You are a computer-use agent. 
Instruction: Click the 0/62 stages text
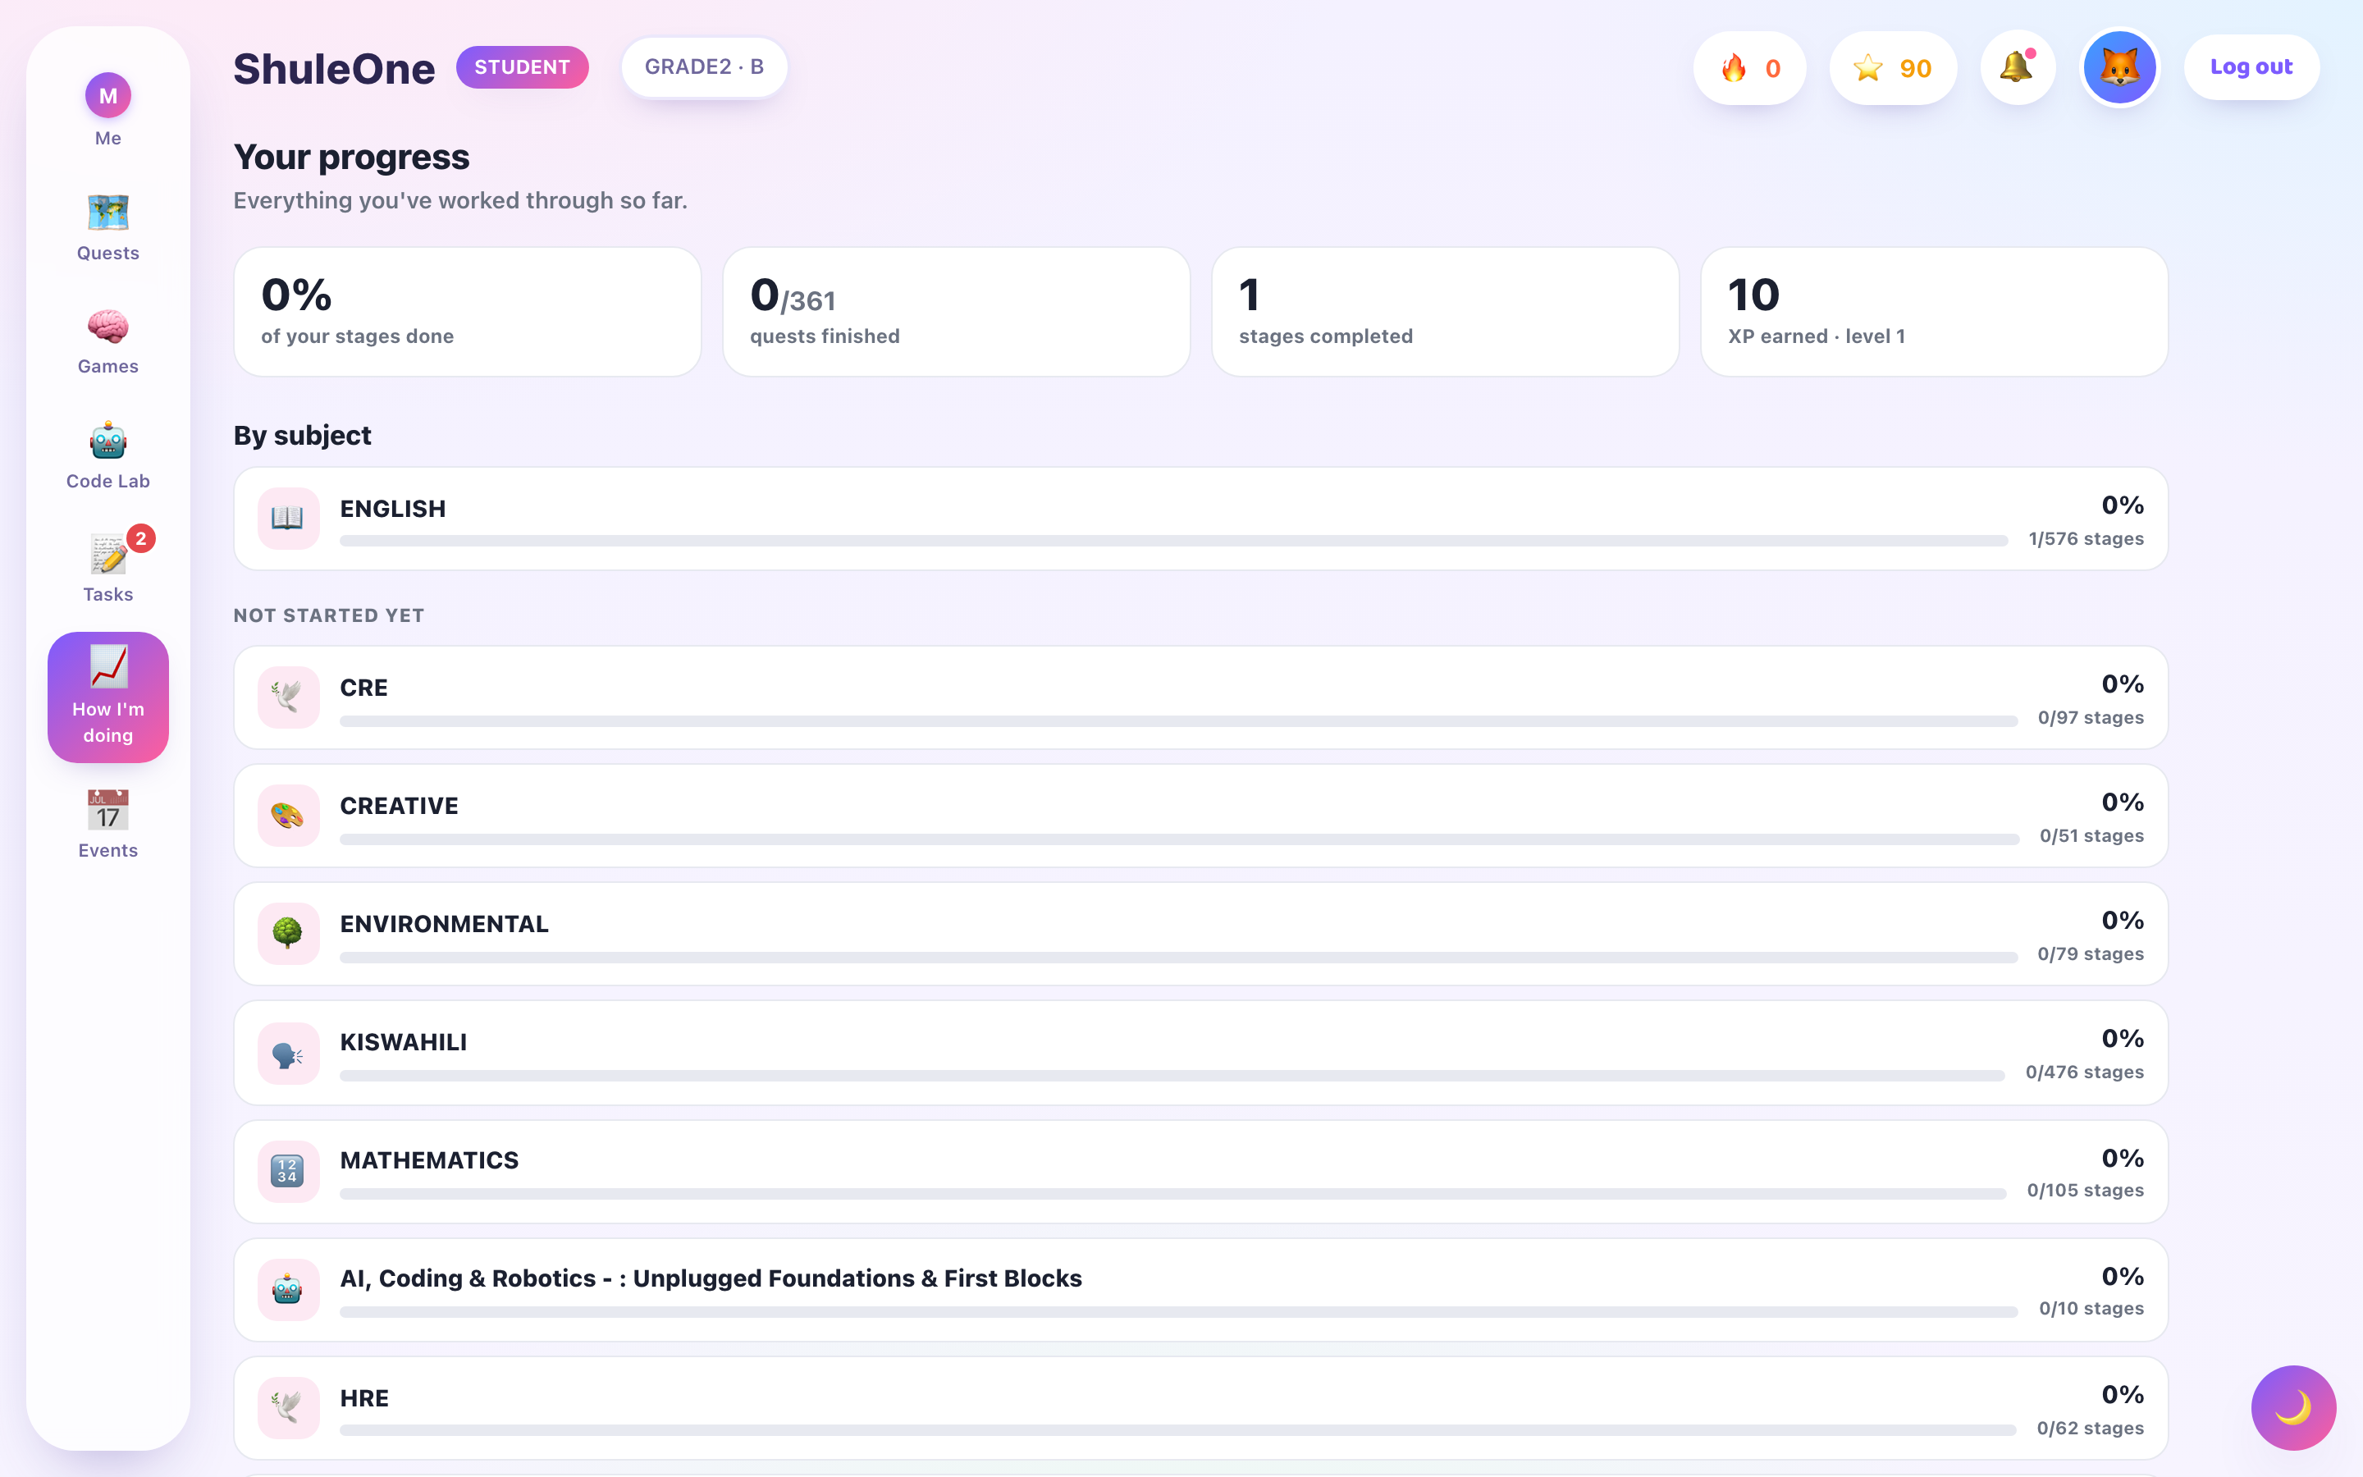pos(2091,1429)
